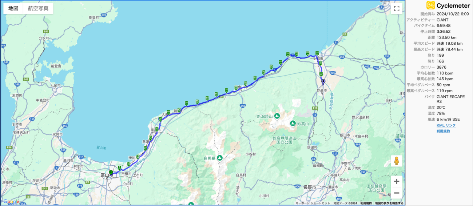Click the 90 km distance marker
The image size is (473, 206).
[264, 72]
